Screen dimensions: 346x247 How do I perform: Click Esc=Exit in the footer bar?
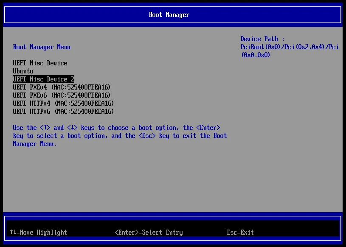(x=240, y=233)
